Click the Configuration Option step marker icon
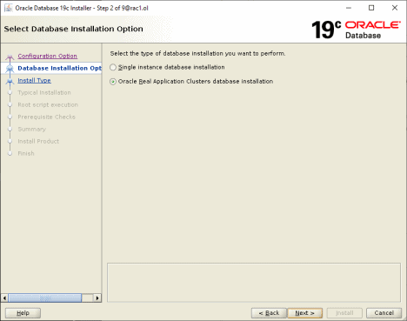This screenshot has height=321, width=407. [10, 57]
